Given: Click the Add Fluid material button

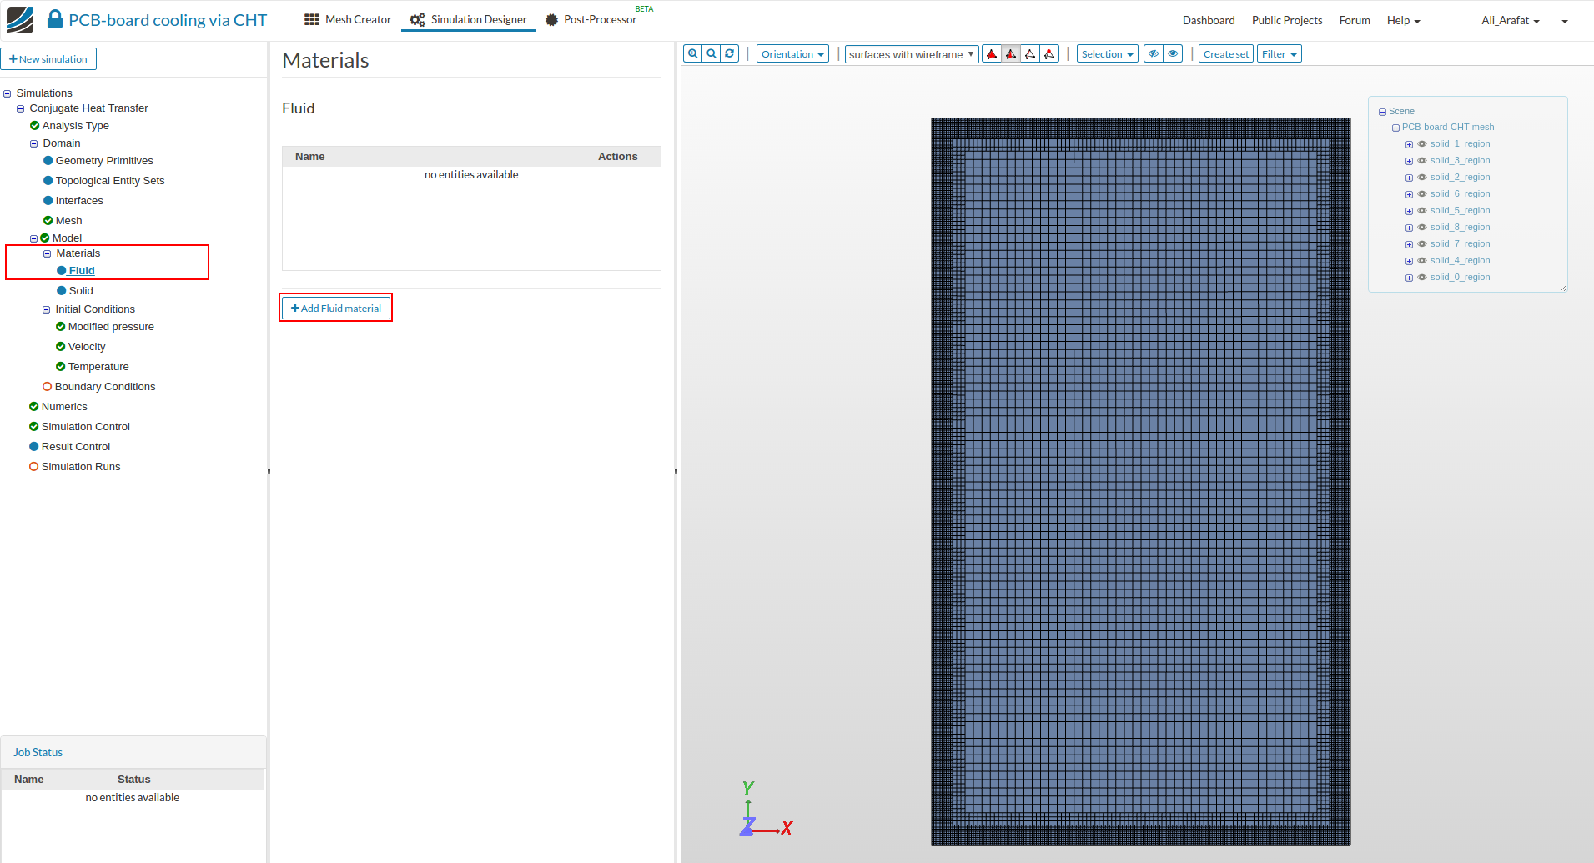Looking at the screenshot, I should click(x=336, y=309).
